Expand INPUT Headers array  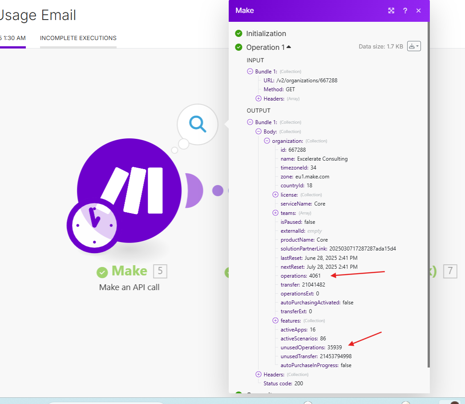pos(259,98)
